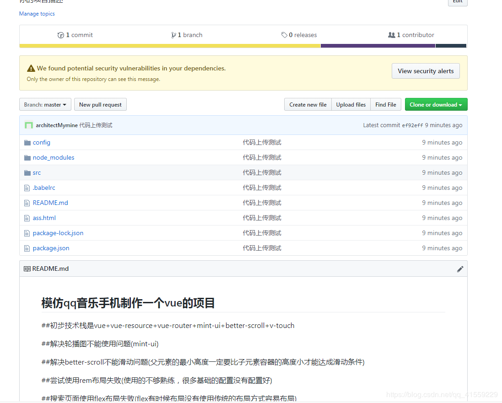The image size is (502, 403).
Task: Click the yellow segment of the language bar
Action: [169, 46]
